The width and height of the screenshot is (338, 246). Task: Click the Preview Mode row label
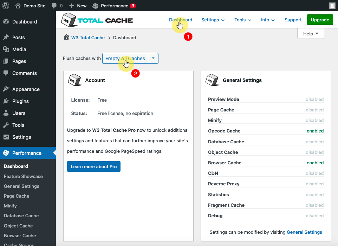pyautogui.click(x=223, y=100)
